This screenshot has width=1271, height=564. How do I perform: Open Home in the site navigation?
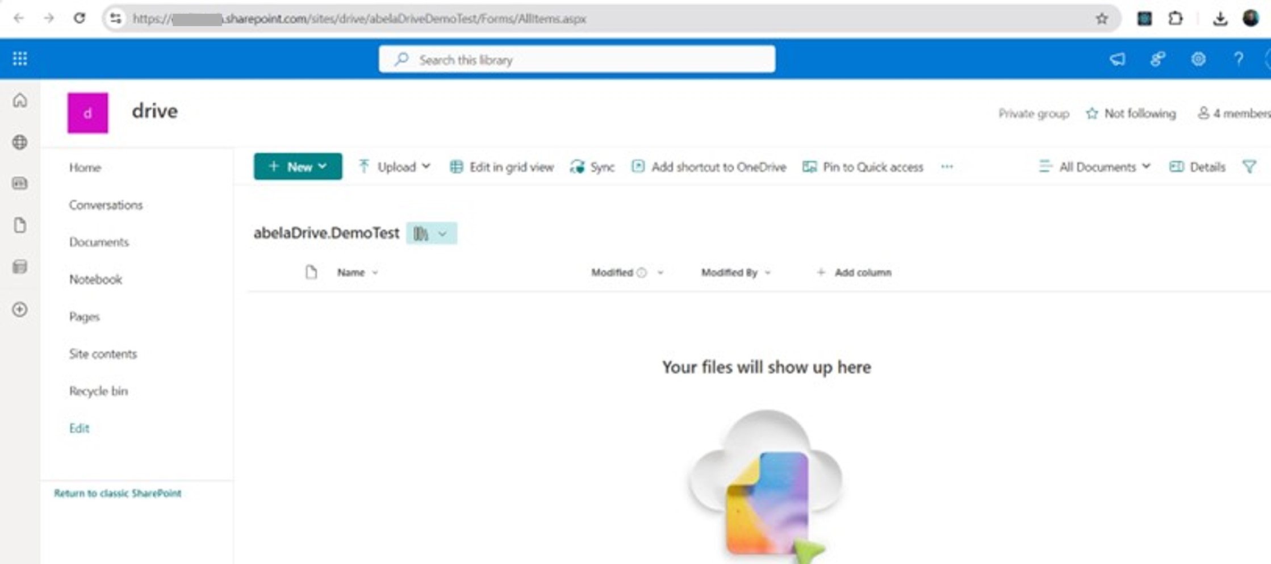(x=85, y=168)
